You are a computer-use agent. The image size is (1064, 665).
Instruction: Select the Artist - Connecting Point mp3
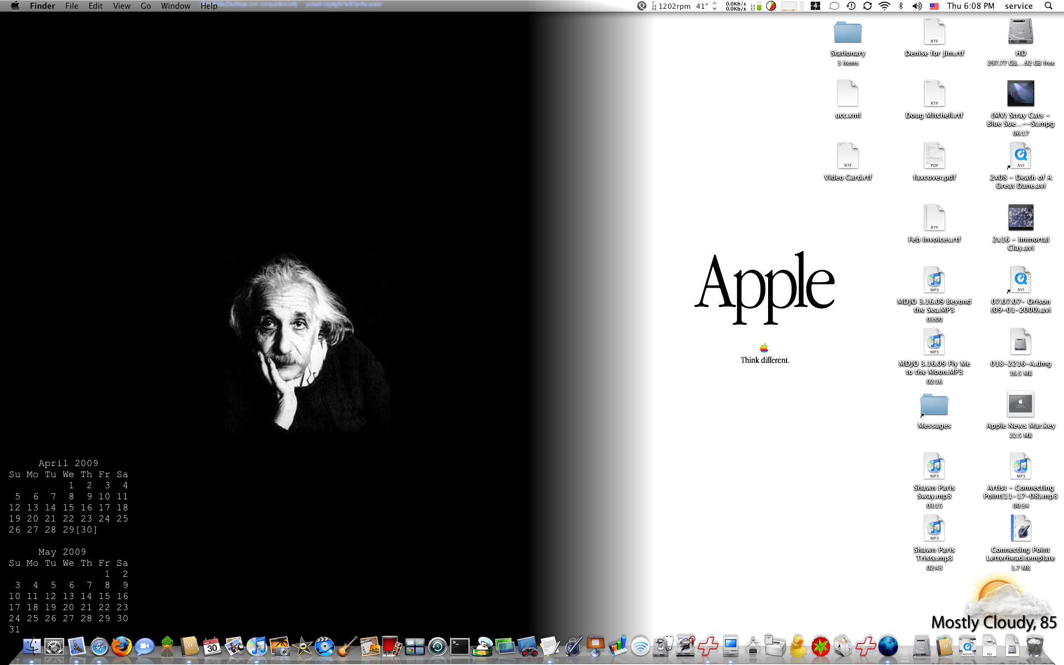click(1021, 466)
